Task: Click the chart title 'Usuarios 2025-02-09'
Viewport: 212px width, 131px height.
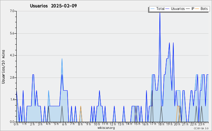Action: tap(53, 6)
